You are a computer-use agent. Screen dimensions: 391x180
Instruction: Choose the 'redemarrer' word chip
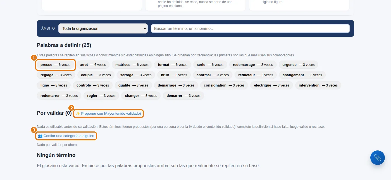pos(59,96)
